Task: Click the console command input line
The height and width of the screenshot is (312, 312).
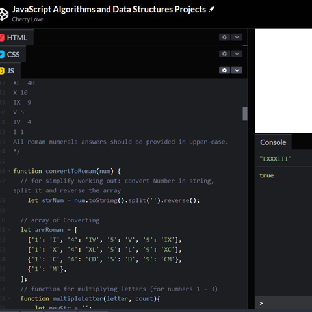Action: [283, 303]
